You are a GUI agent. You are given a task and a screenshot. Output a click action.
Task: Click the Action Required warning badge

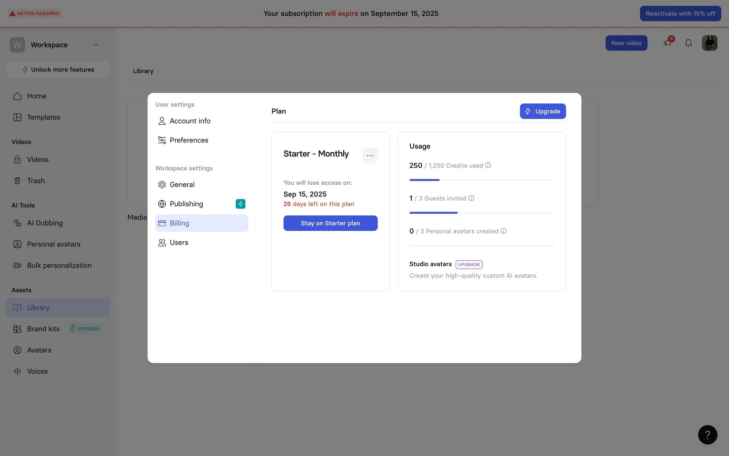35,13
